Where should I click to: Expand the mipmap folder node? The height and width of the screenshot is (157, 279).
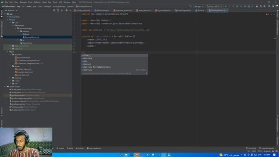(x=10, y=78)
